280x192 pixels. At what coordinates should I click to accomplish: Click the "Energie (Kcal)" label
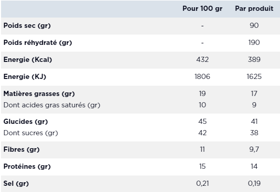27,60
